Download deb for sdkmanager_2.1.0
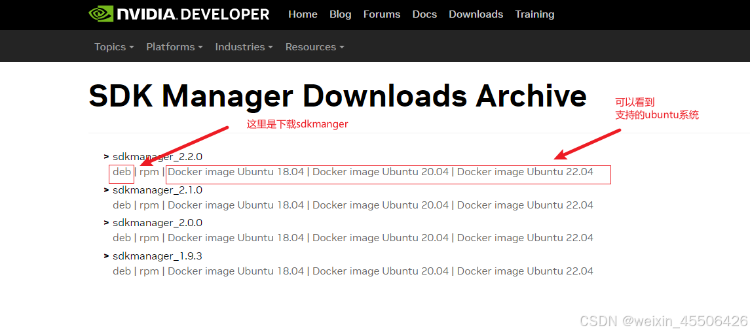Screen dimensions: 750x334 pyautogui.click(x=121, y=205)
